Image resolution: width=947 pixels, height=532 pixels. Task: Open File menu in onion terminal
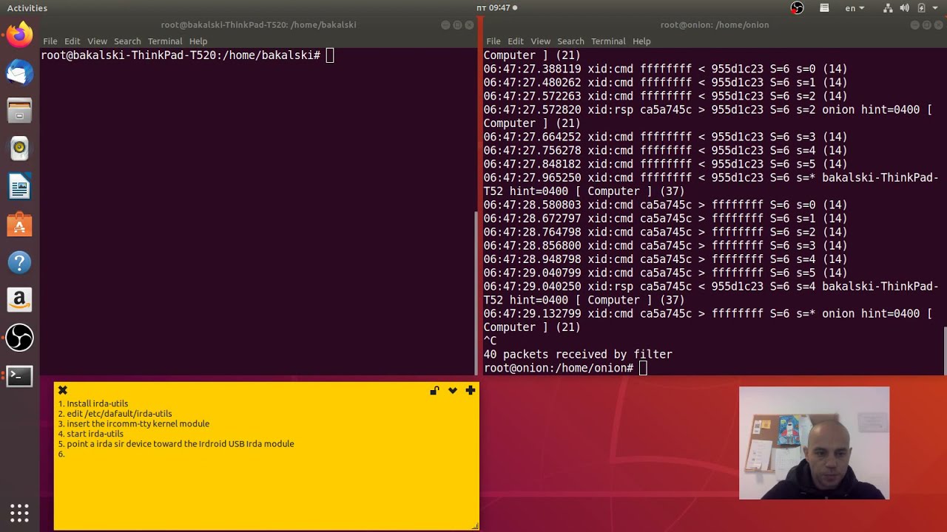(493, 41)
